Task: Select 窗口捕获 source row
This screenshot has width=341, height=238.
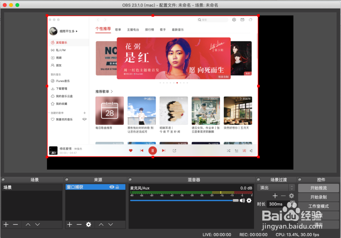Action: point(95,187)
